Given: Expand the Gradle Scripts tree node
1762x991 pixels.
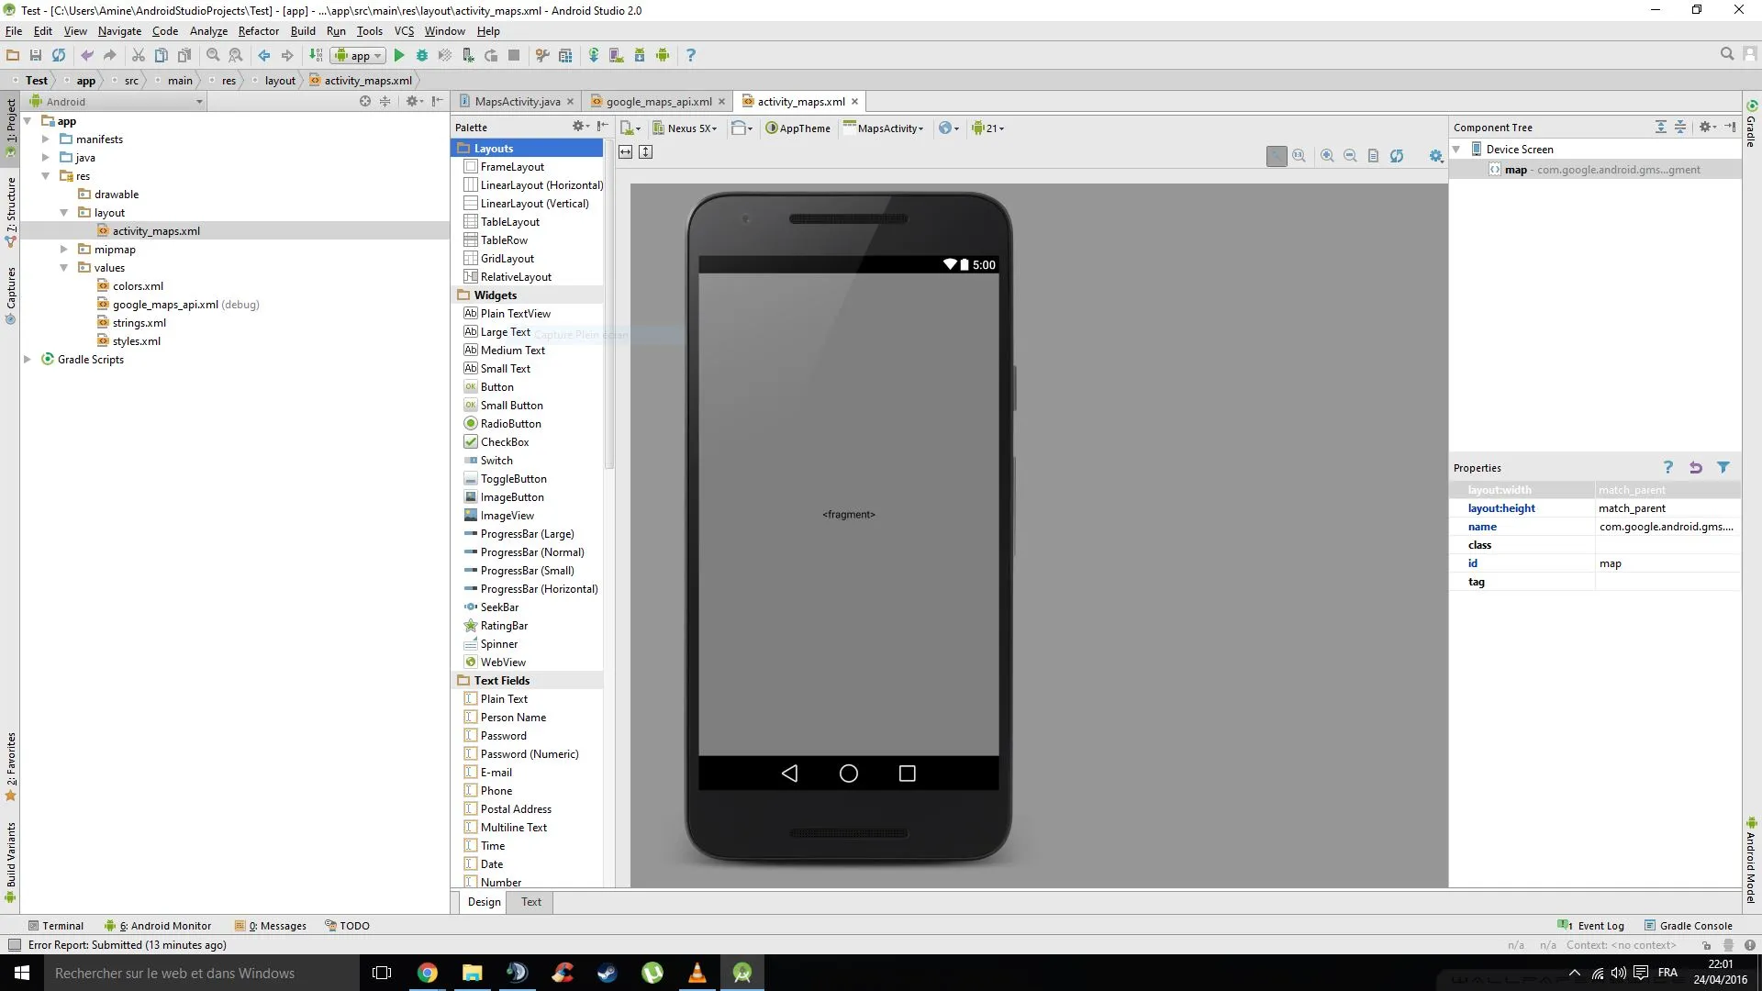Looking at the screenshot, I should pyautogui.click(x=28, y=360).
